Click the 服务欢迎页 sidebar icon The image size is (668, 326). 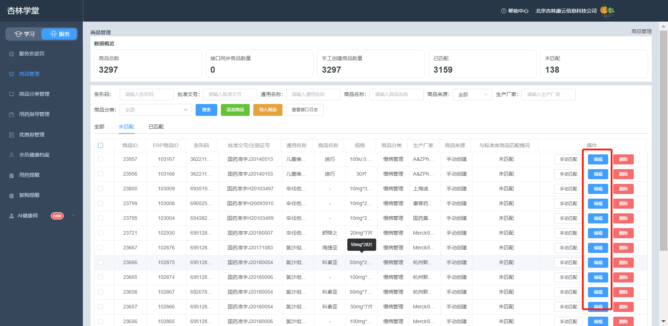12,54
